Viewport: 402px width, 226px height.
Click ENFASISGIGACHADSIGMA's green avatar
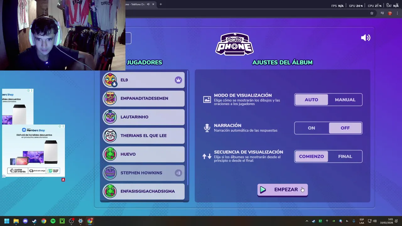tap(110, 191)
